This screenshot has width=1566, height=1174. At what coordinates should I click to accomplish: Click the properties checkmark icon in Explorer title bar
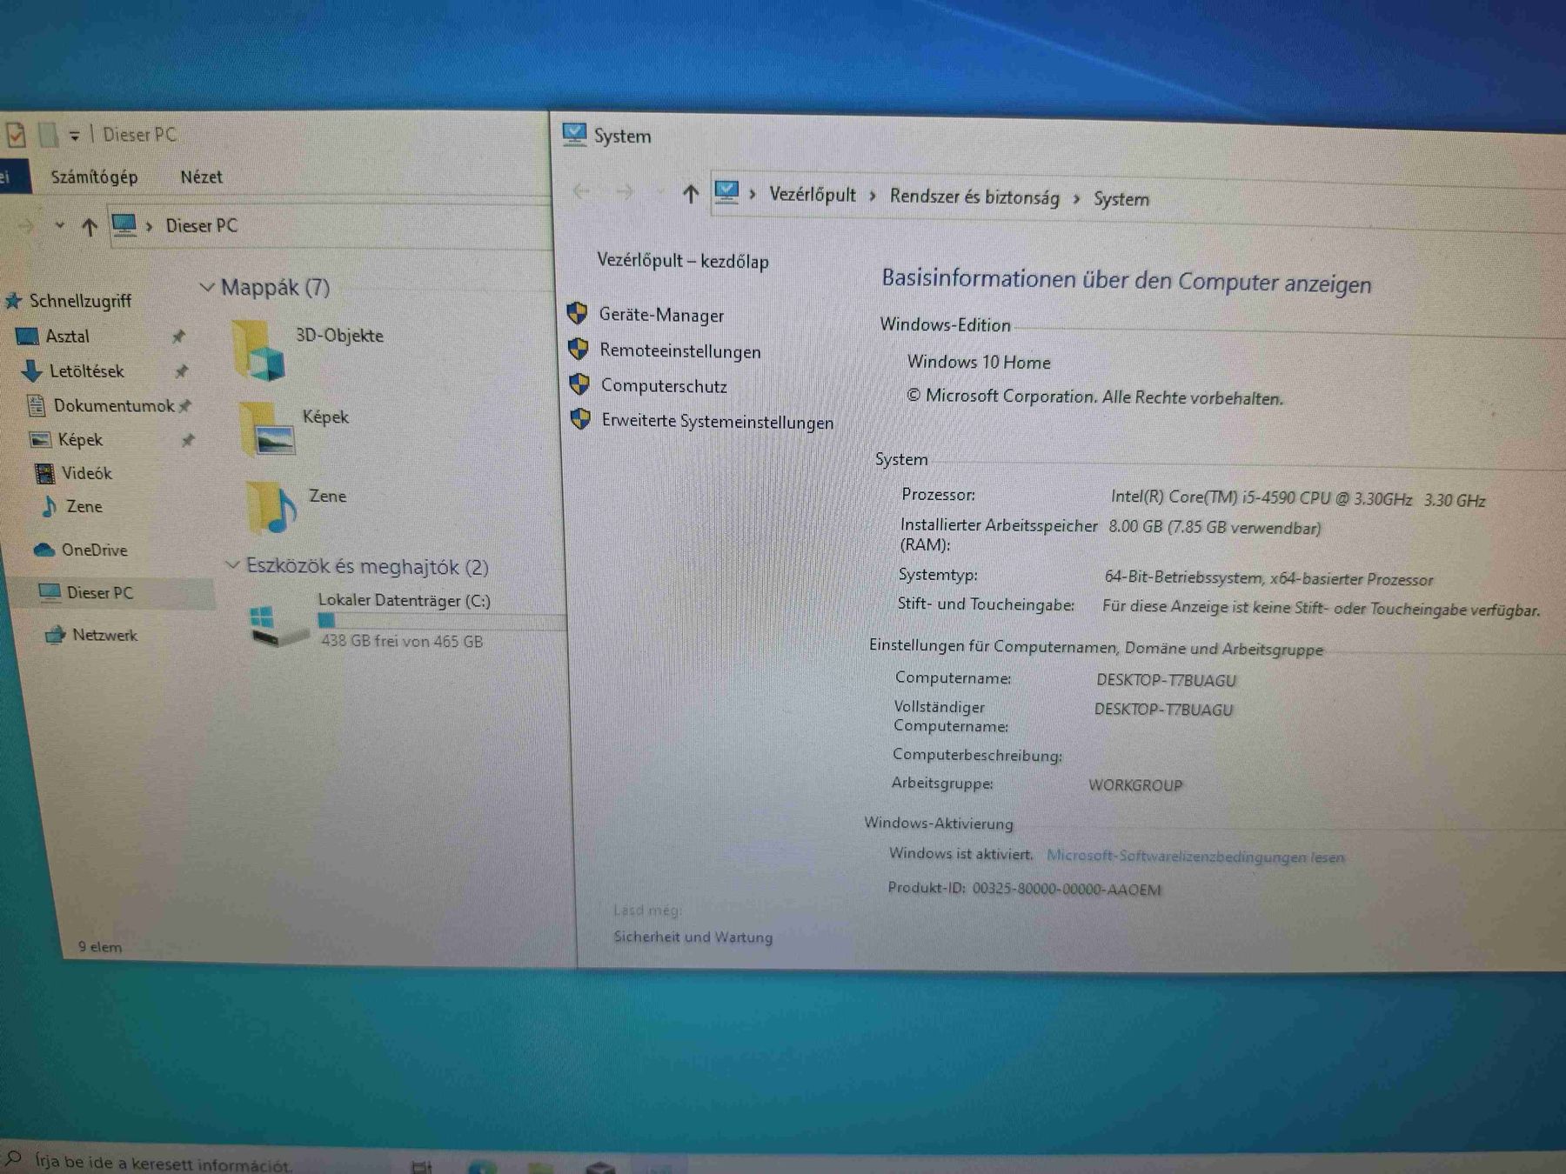[16, 135]
